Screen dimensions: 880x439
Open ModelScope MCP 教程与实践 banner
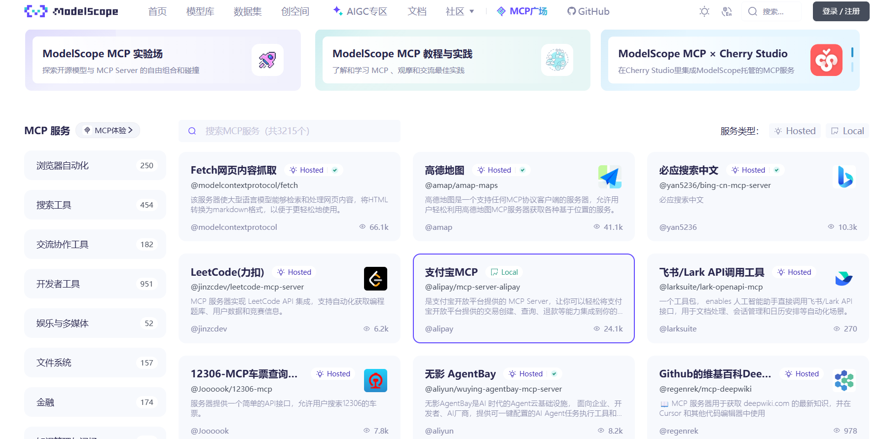453,60
